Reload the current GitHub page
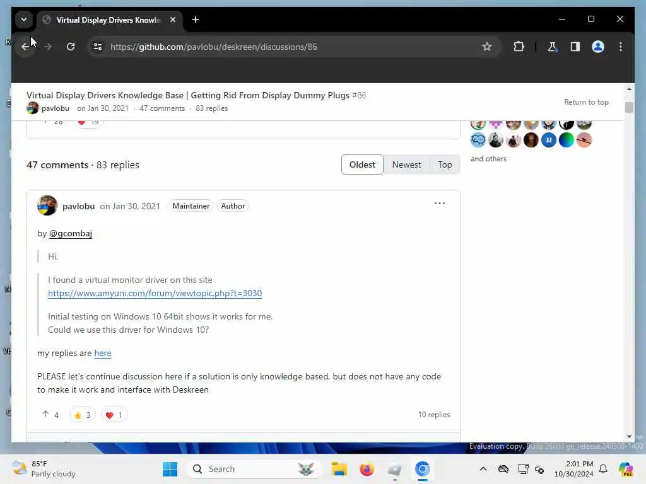 click(x=71, y=47)
